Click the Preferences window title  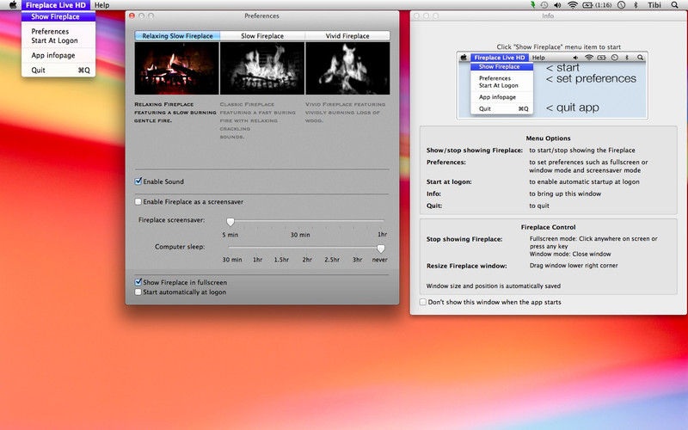point(262,15)
